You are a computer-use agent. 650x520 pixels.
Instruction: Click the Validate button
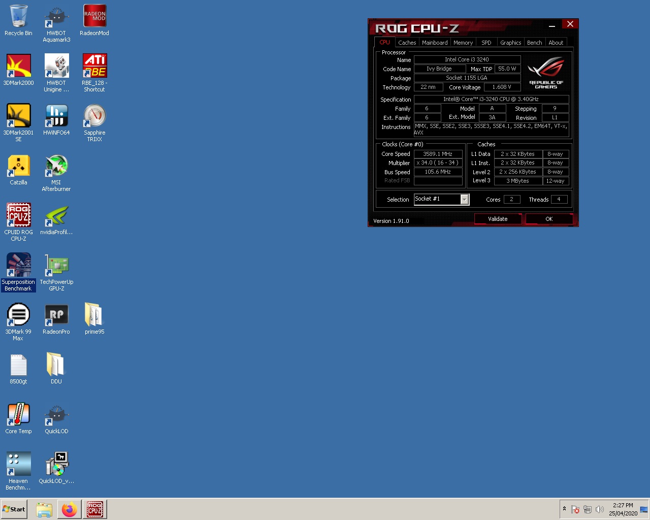[x=498, y=219]
